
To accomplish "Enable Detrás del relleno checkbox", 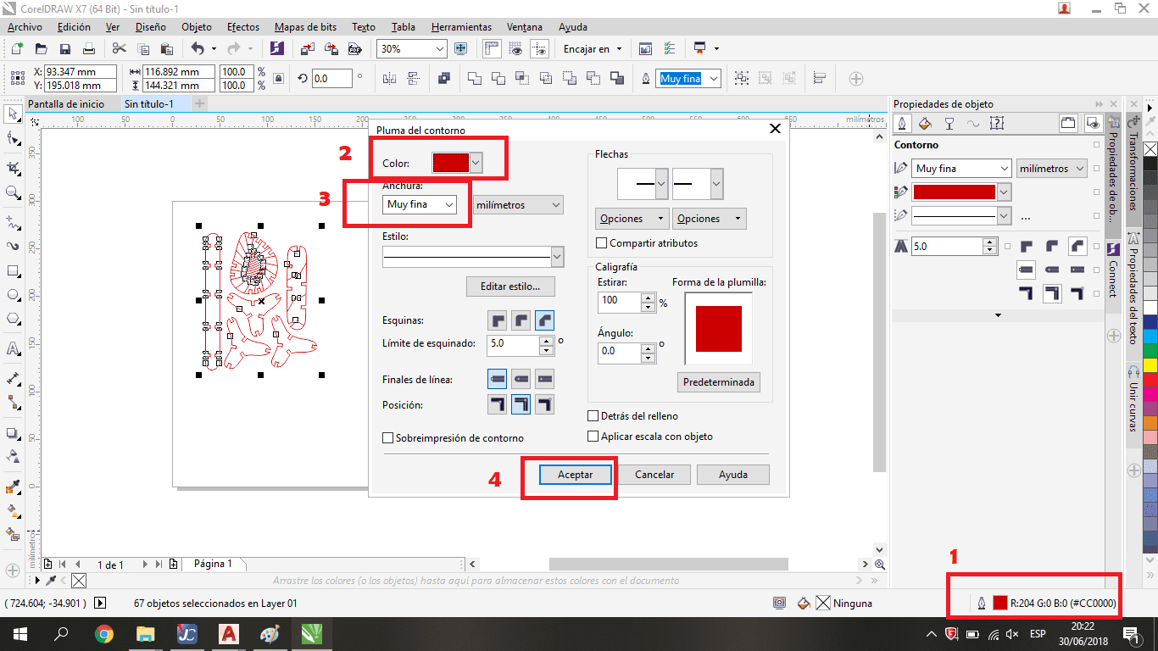I will click(593, 416).
